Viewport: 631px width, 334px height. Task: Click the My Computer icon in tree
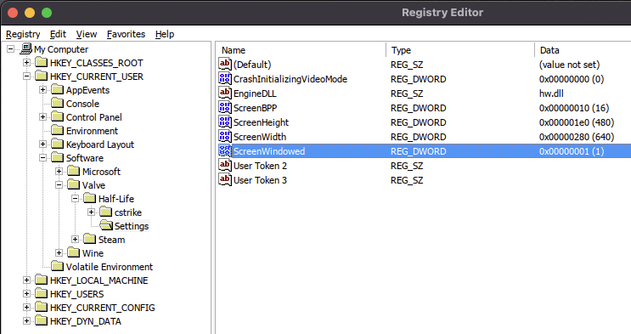click(x=26, y=49)
